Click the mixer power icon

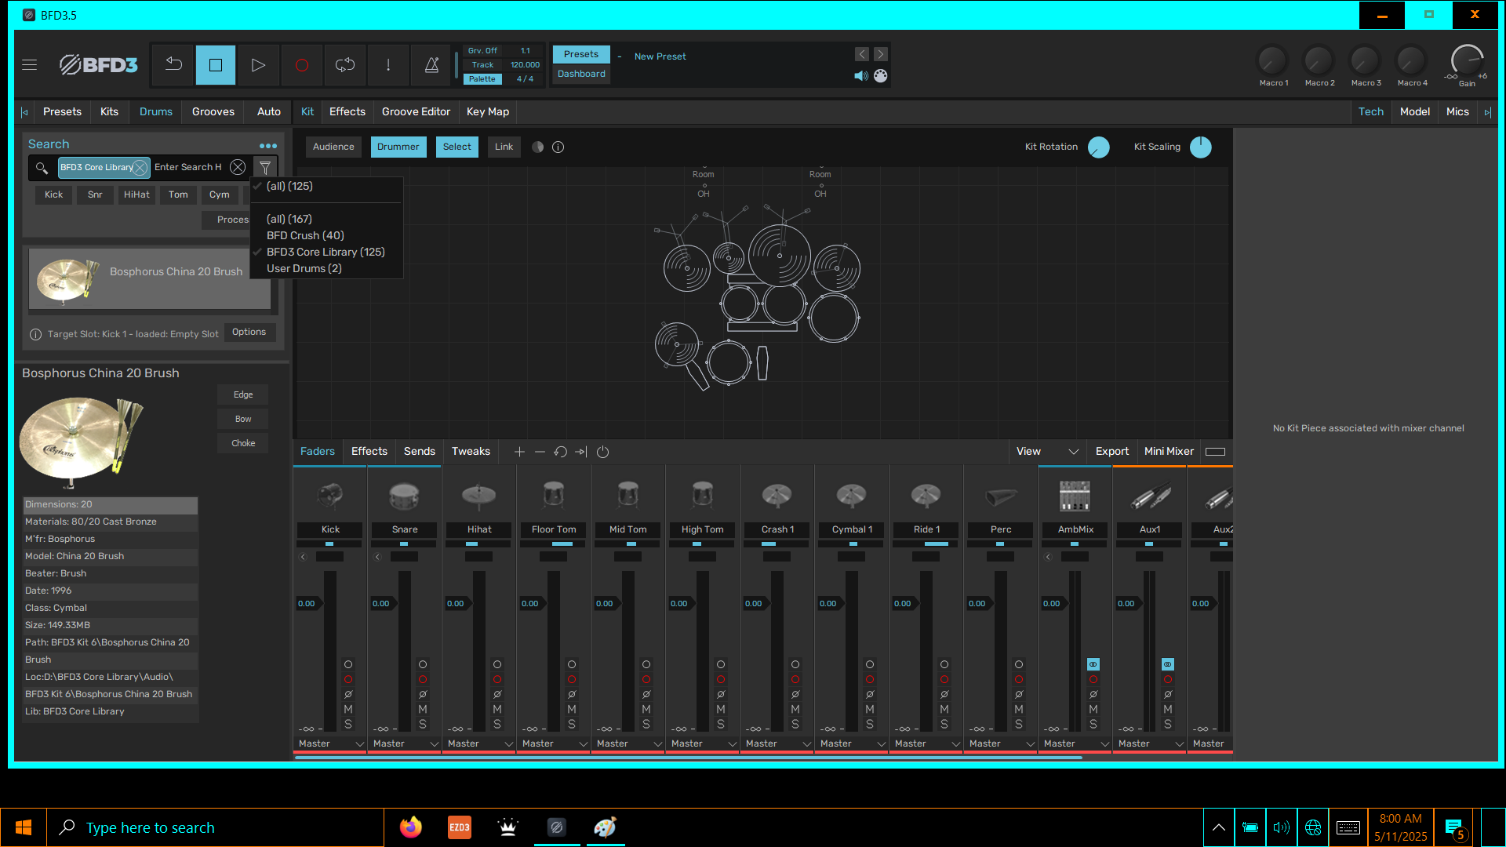(x=602, y=452)
